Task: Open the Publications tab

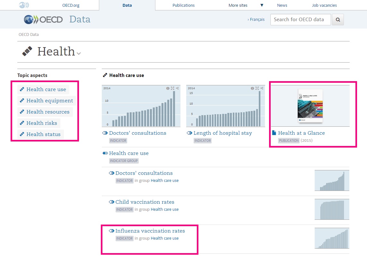Action: click(184, 5)
